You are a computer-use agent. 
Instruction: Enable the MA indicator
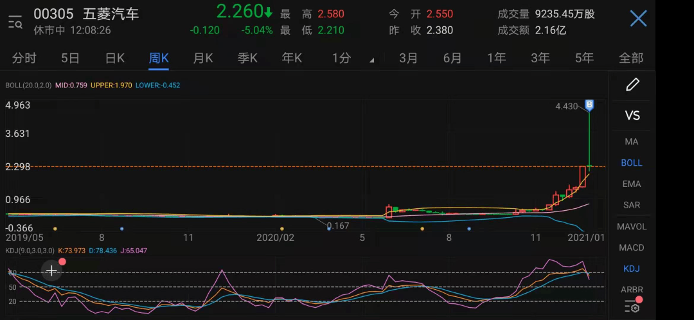(632, 141)
